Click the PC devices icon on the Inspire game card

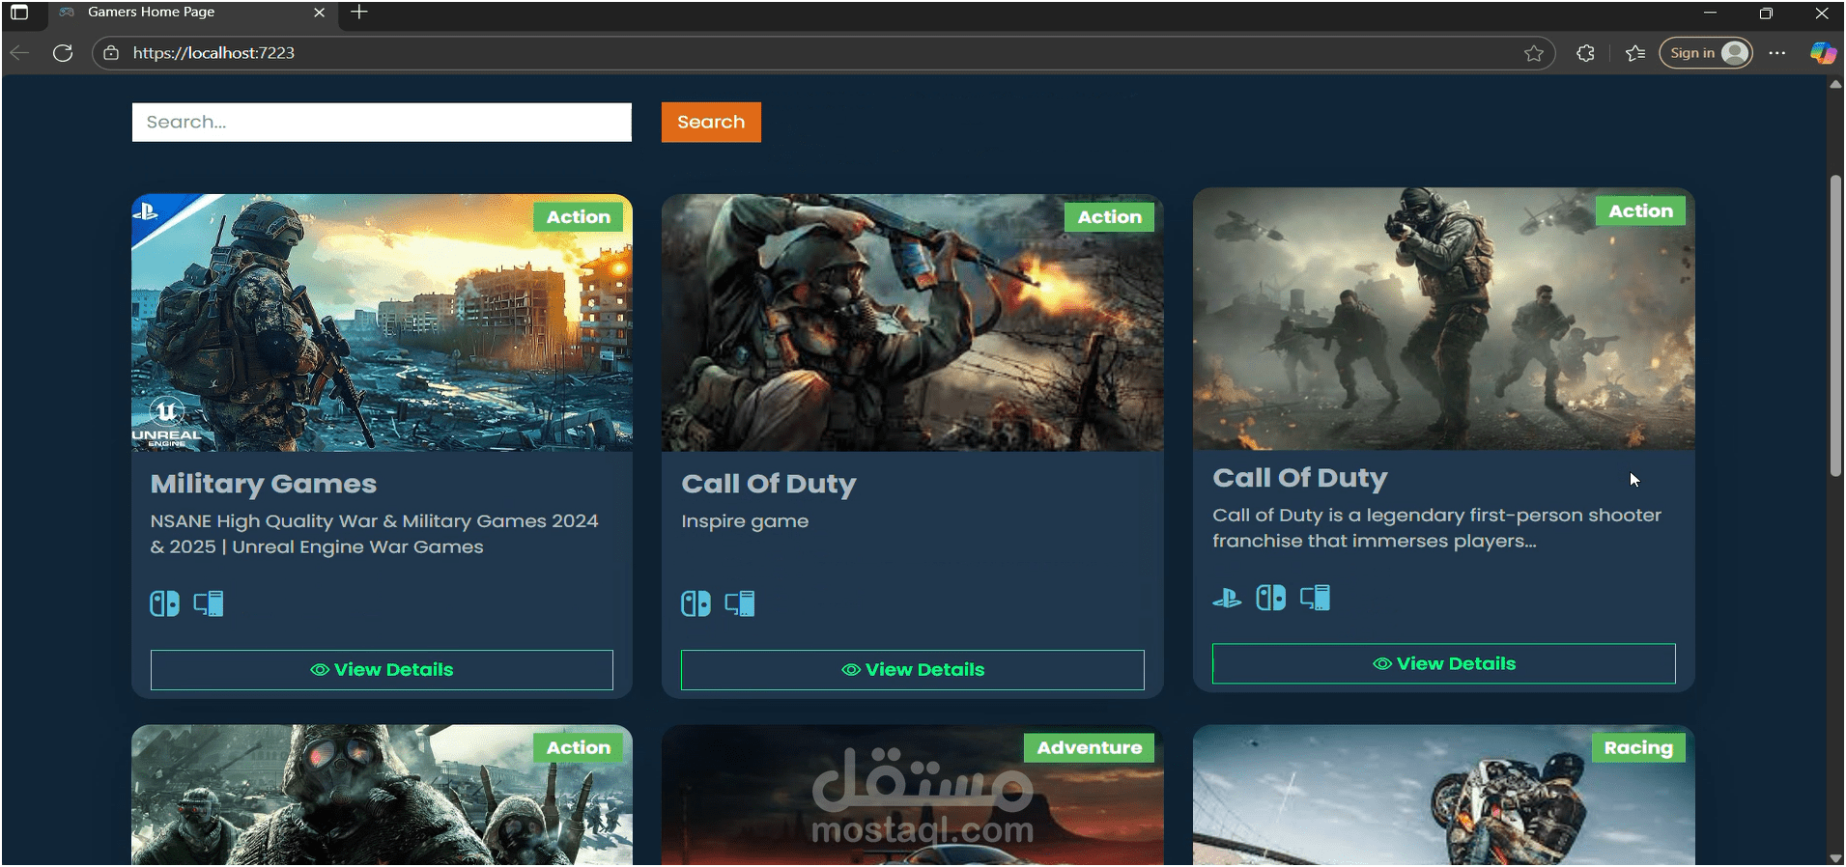(x=740, y=603)
